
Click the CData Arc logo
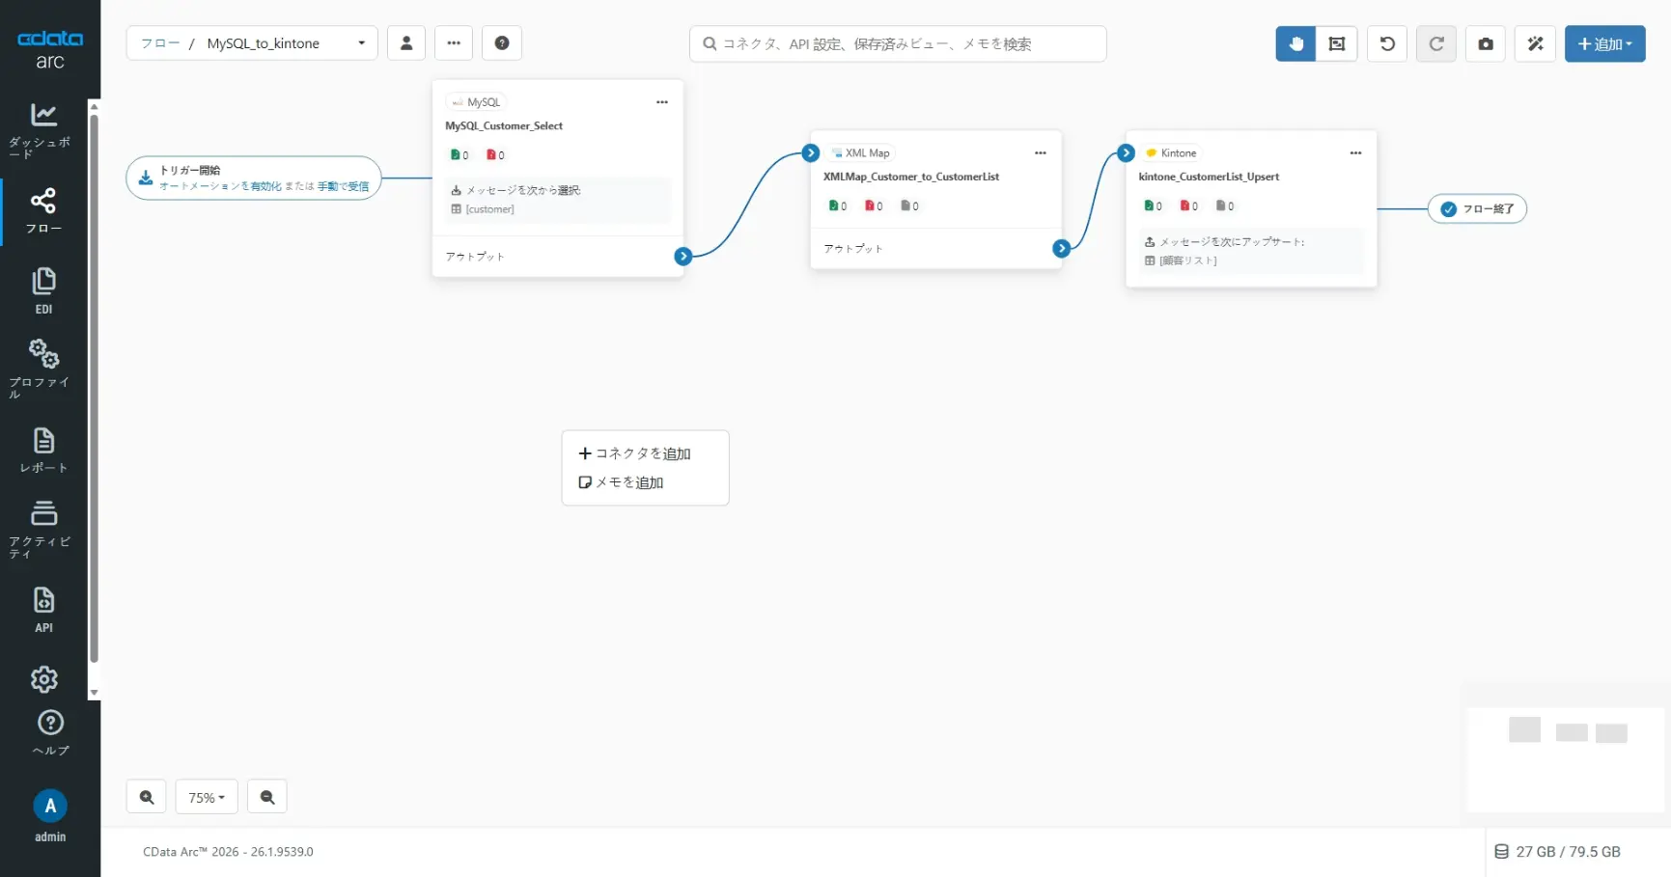coord(50,49)
